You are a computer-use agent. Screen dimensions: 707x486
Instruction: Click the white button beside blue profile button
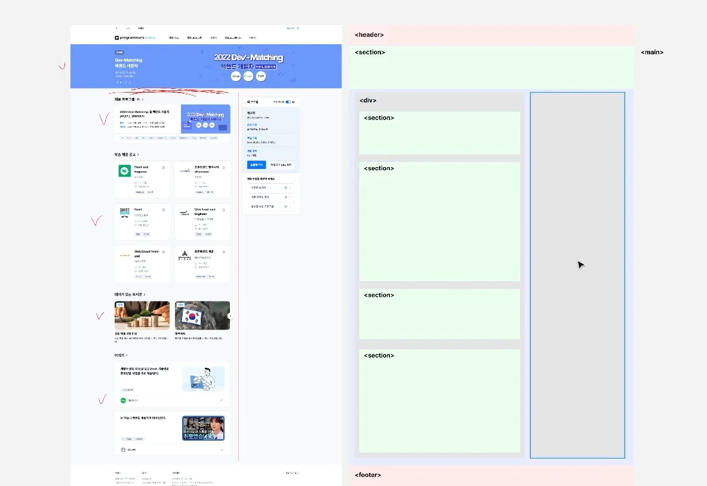[281, 165]
